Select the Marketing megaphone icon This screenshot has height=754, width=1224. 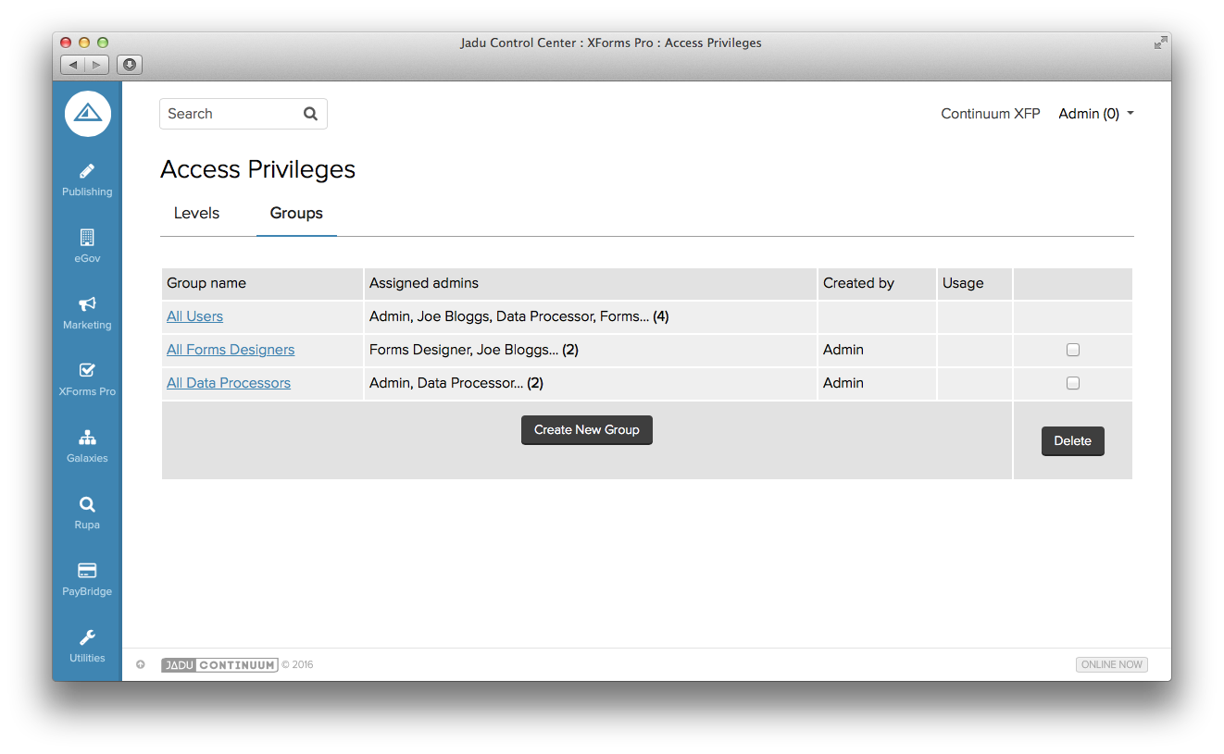pyautogui.click(x=87, y=304)
